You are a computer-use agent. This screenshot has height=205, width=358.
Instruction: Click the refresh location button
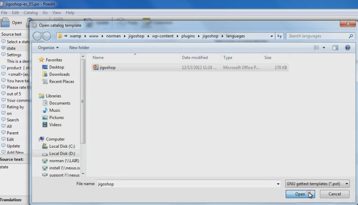[279, 36]
